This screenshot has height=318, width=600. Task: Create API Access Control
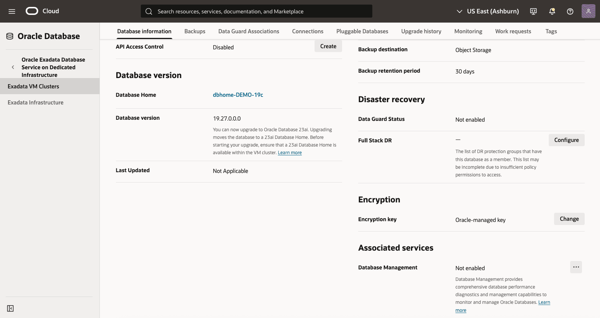pyautogui.click(x=328, y=46)
